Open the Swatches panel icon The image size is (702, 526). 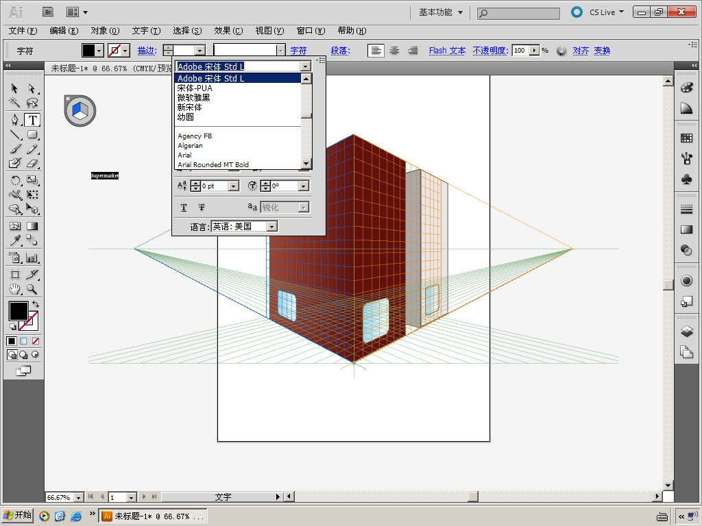[x=686, y=138]
